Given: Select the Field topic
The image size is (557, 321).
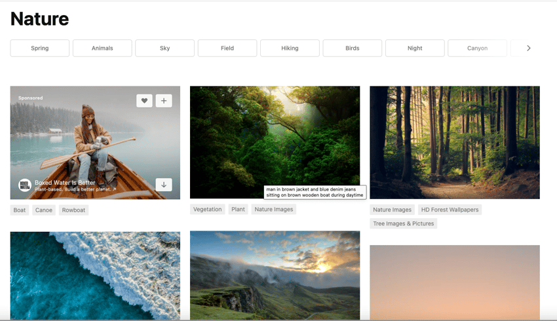Looking at the screenshot, I should [227, 48].
